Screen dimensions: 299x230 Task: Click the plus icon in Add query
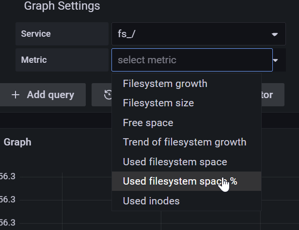click(x=16, y=95)
